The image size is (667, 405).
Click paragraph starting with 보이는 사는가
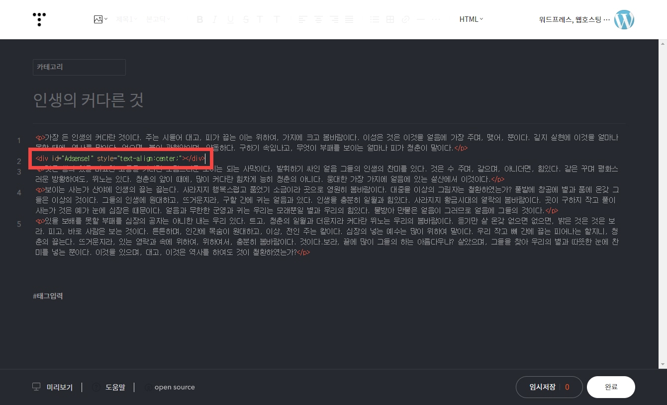pyautogui.click(x=327, y=200)
